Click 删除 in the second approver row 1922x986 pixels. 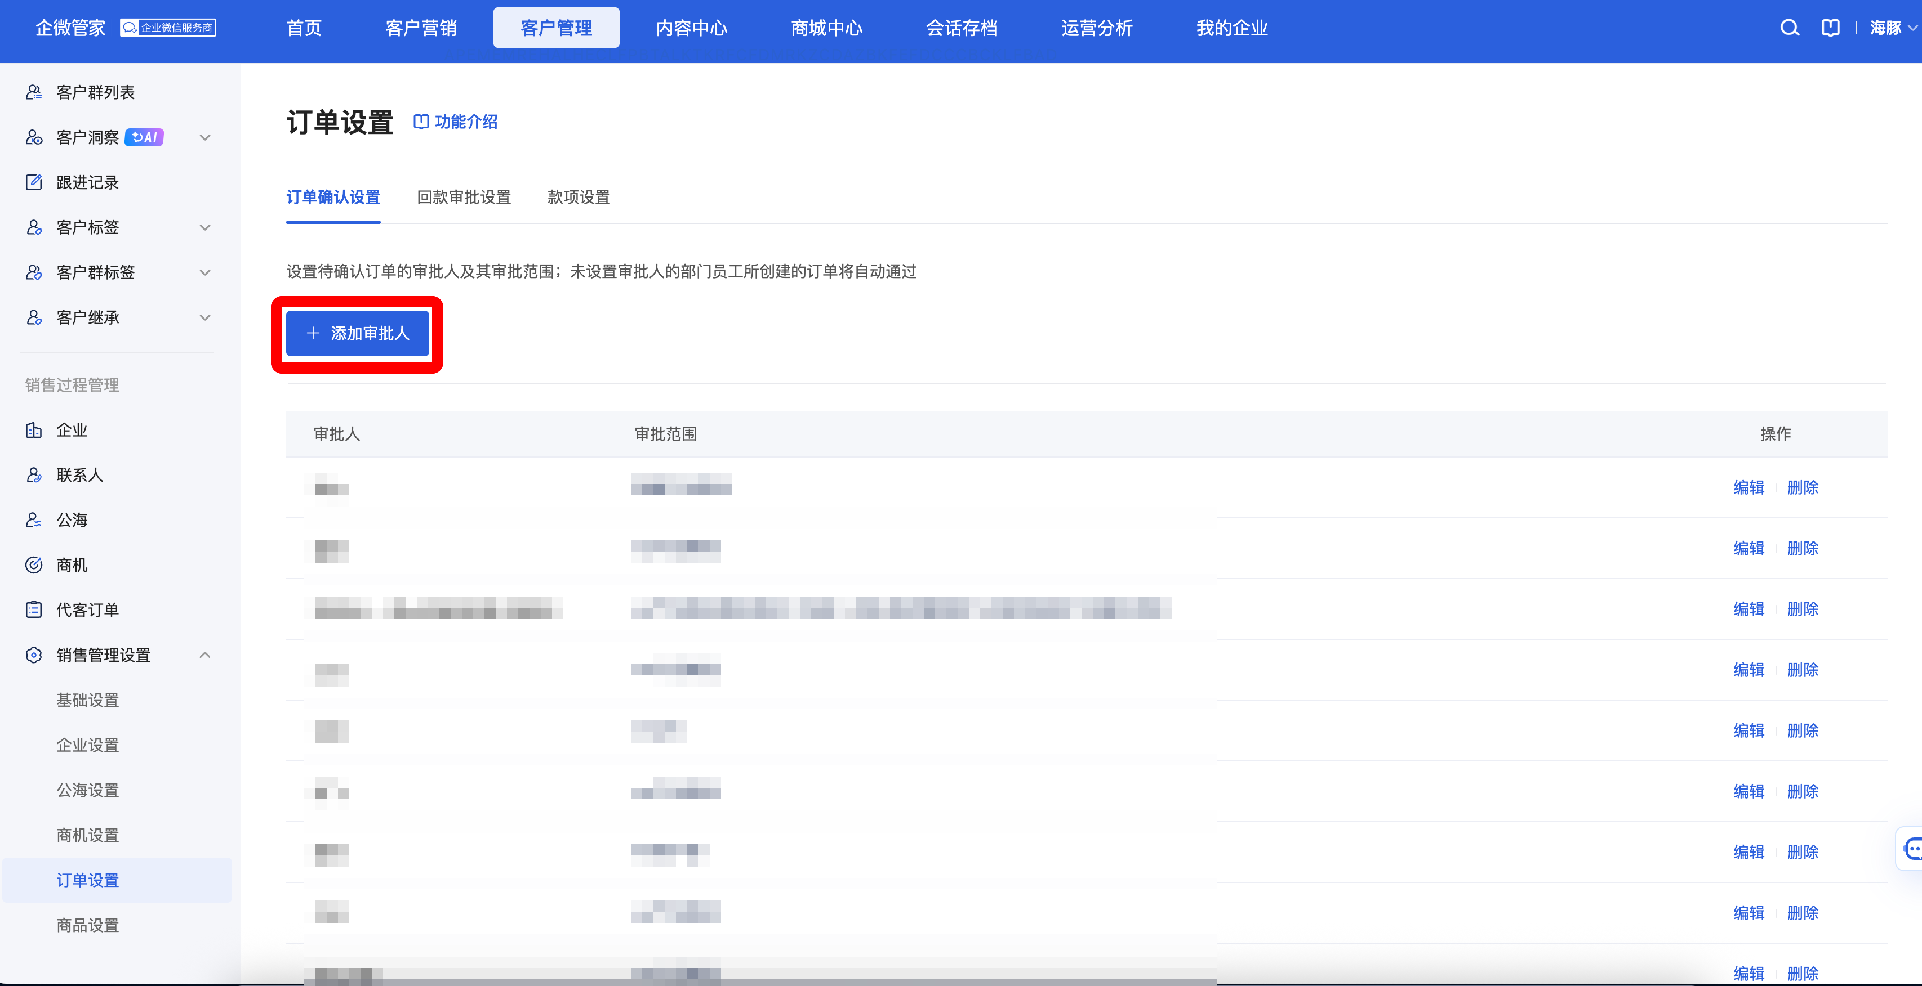(1803, 549)
